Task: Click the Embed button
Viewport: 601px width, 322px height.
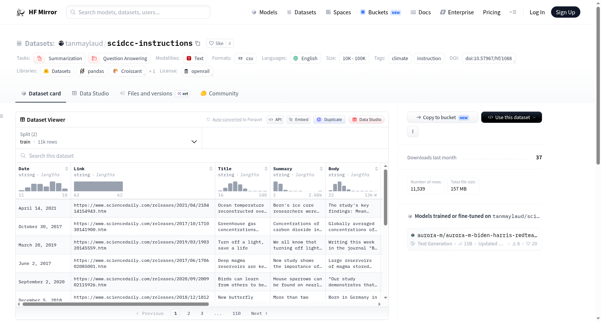Action: [298, 119]
